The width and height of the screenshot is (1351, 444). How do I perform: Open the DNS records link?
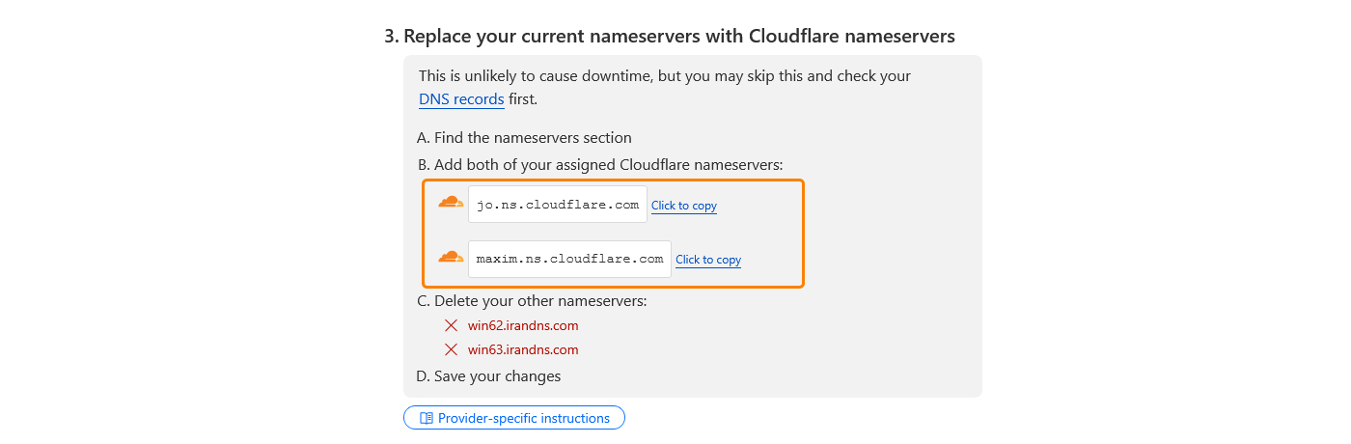[x=461, y=98]
